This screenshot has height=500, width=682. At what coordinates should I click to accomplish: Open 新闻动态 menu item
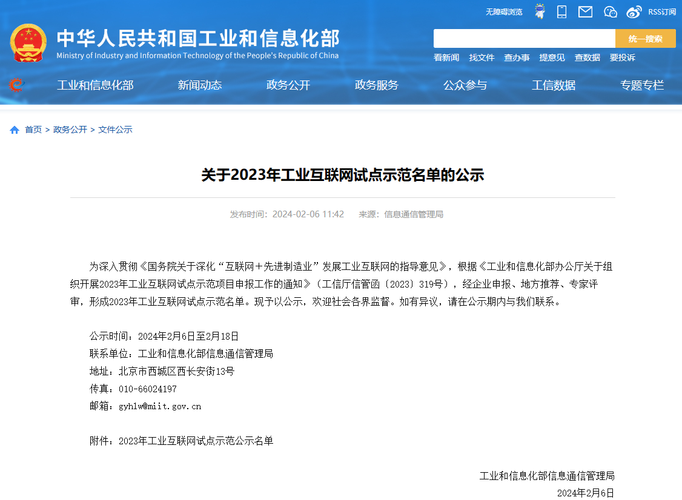pos(200,85)
